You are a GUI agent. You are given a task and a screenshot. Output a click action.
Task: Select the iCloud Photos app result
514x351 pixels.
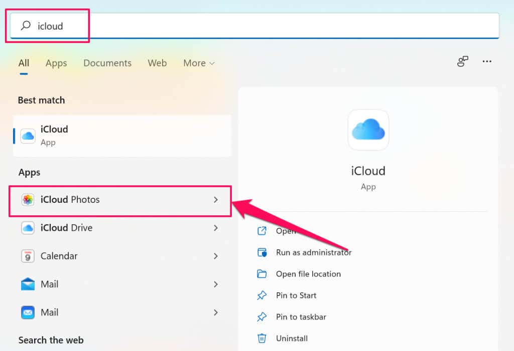[120, 200]
